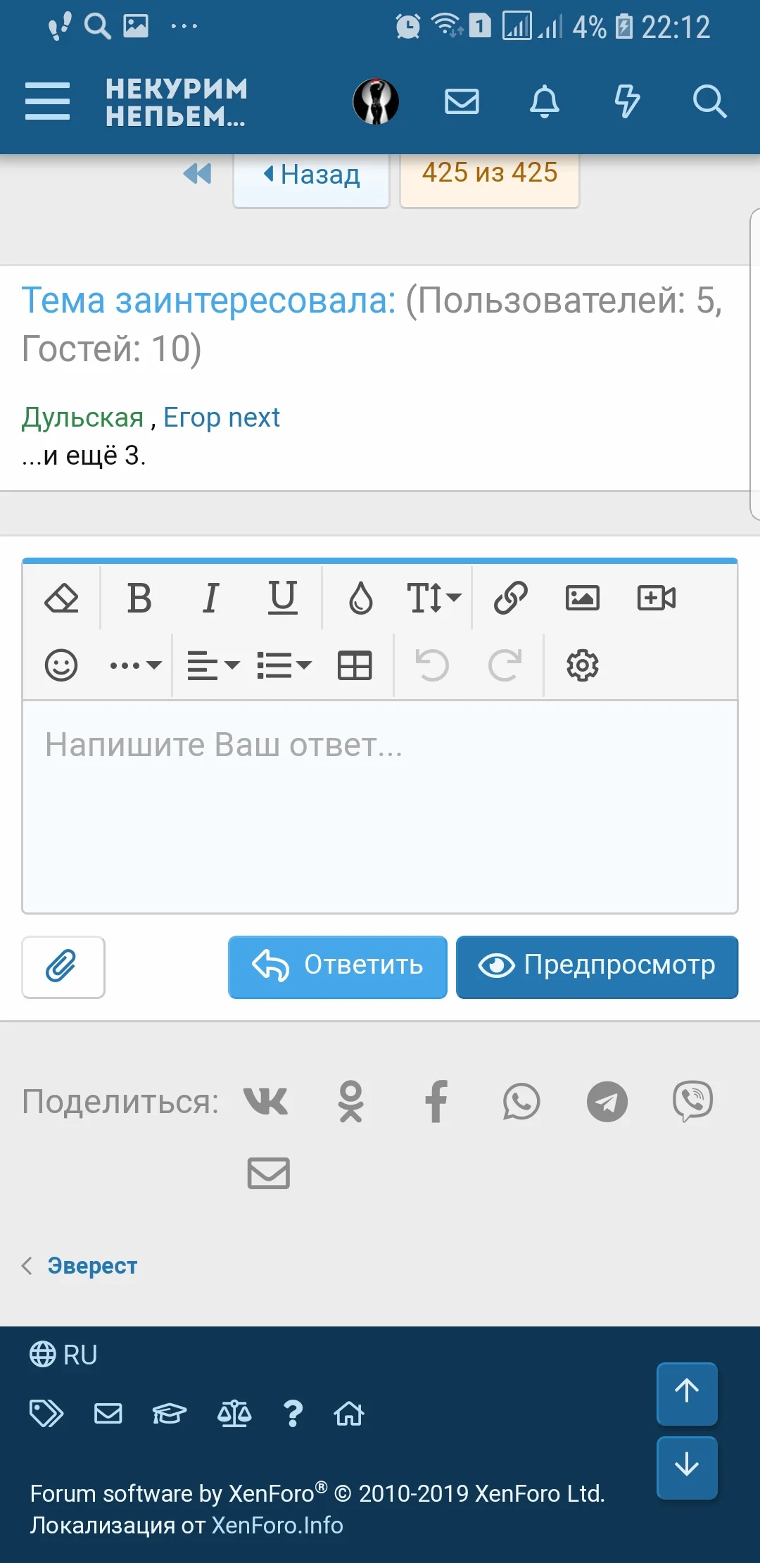Remove formatting with eraser tool
The image size is (760, 1563).
coord(61,598)
